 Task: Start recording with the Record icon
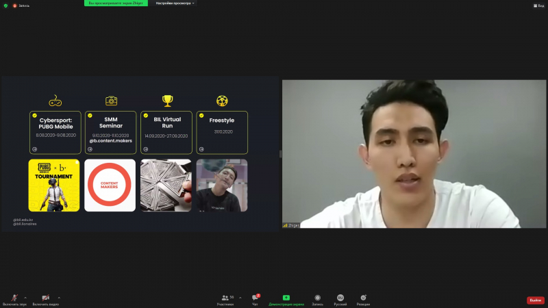click(317, 298)
